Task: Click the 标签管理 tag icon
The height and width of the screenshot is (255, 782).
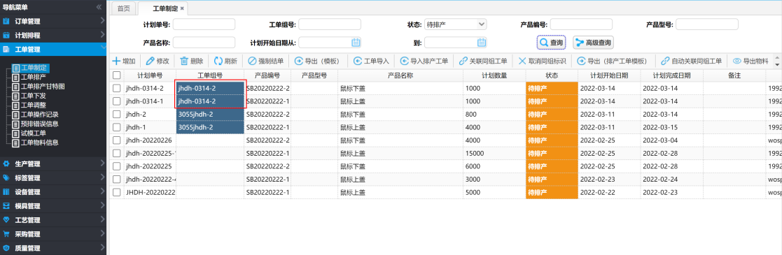Action: pyautogui.click(x=6, y=178)
